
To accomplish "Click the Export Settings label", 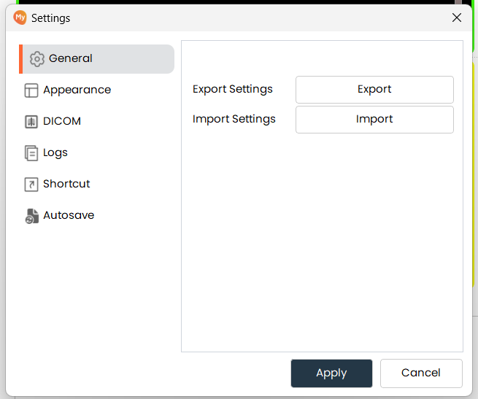I will coord(233,89).
